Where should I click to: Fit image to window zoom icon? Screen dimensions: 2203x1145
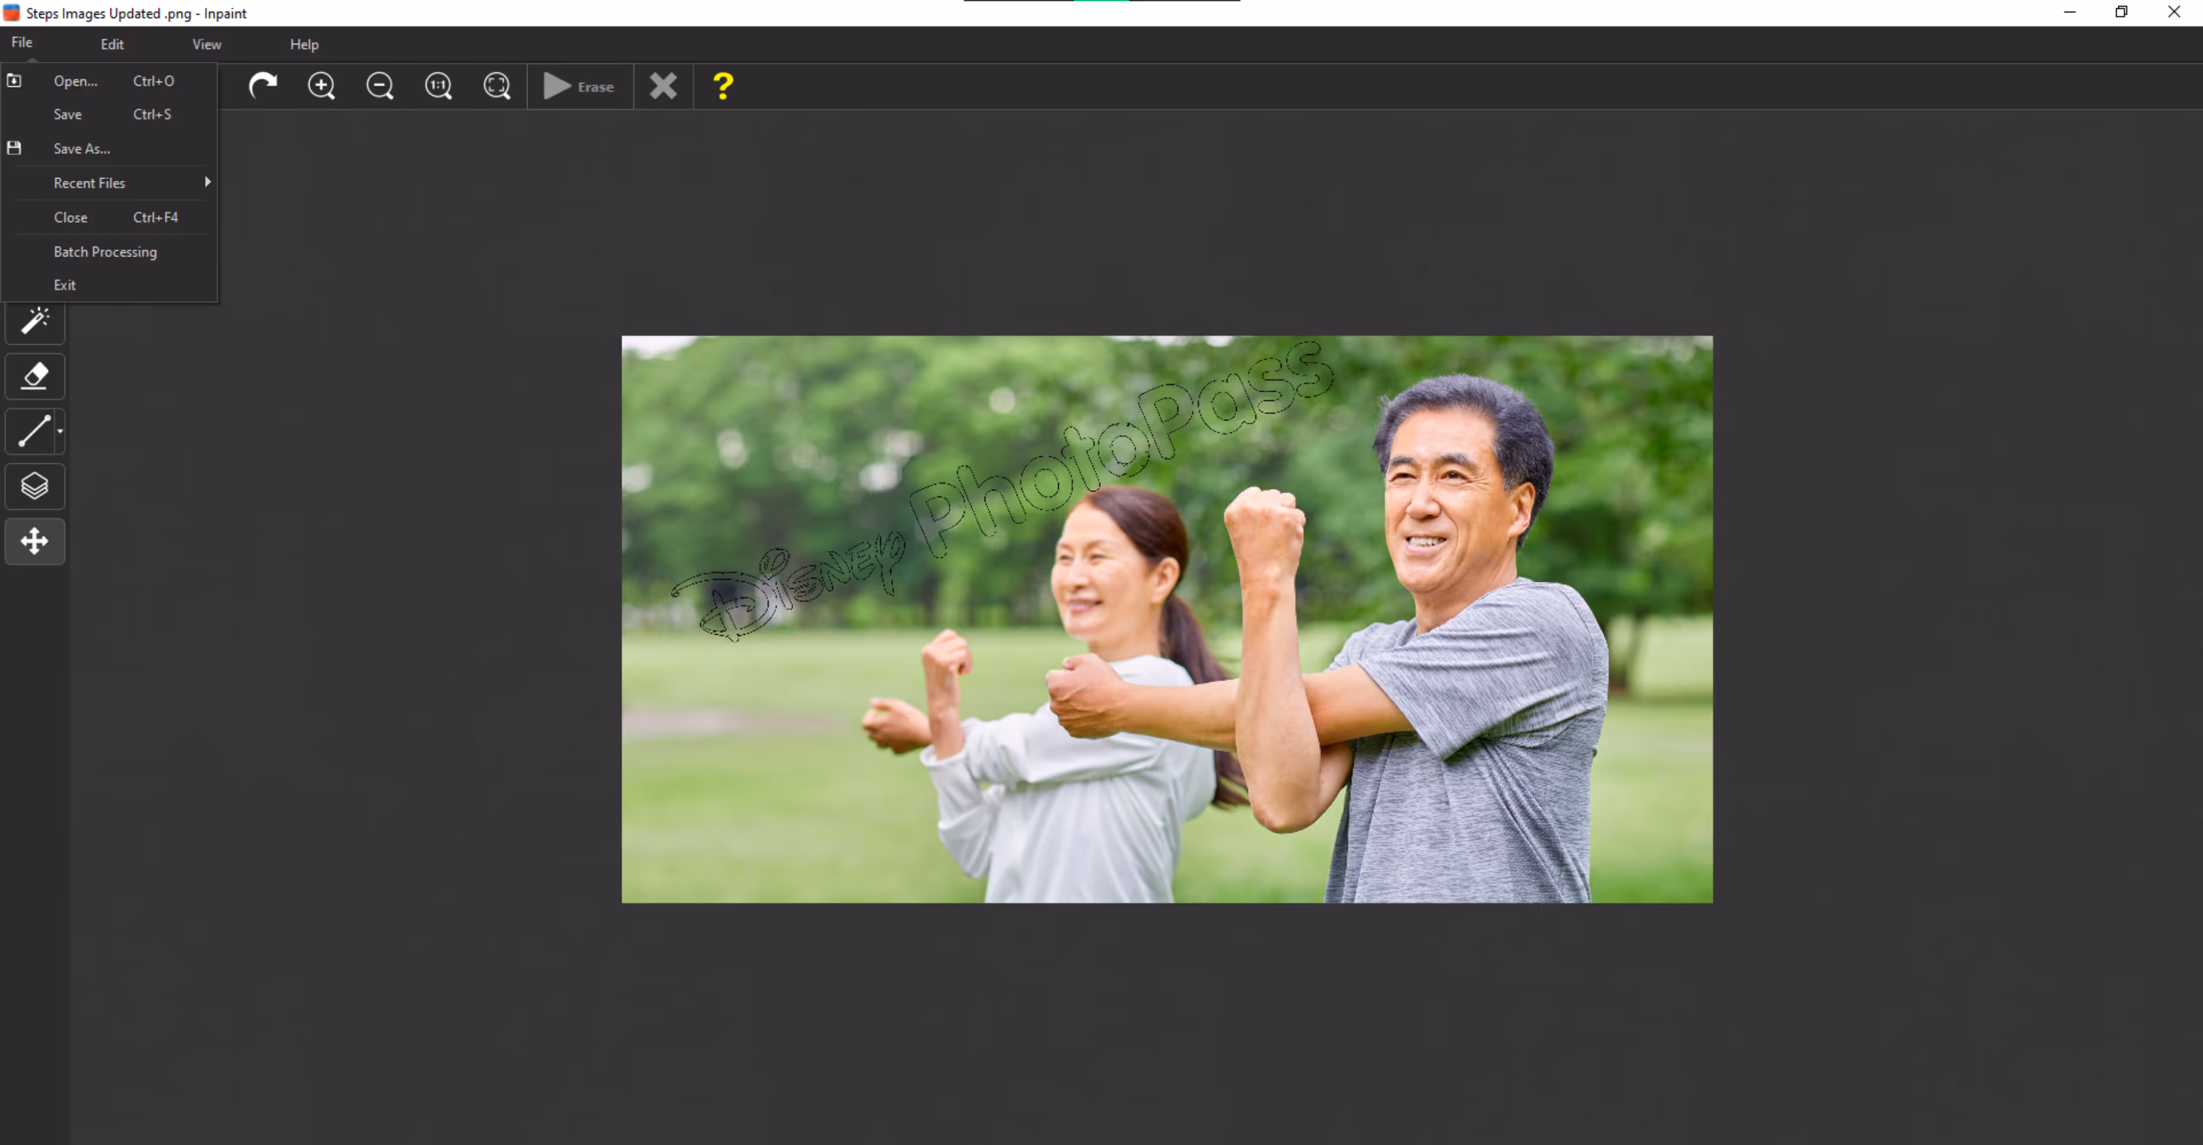[497, 86]
